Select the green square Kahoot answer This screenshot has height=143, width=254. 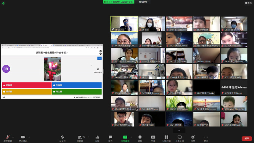click(x=77, y=92)
